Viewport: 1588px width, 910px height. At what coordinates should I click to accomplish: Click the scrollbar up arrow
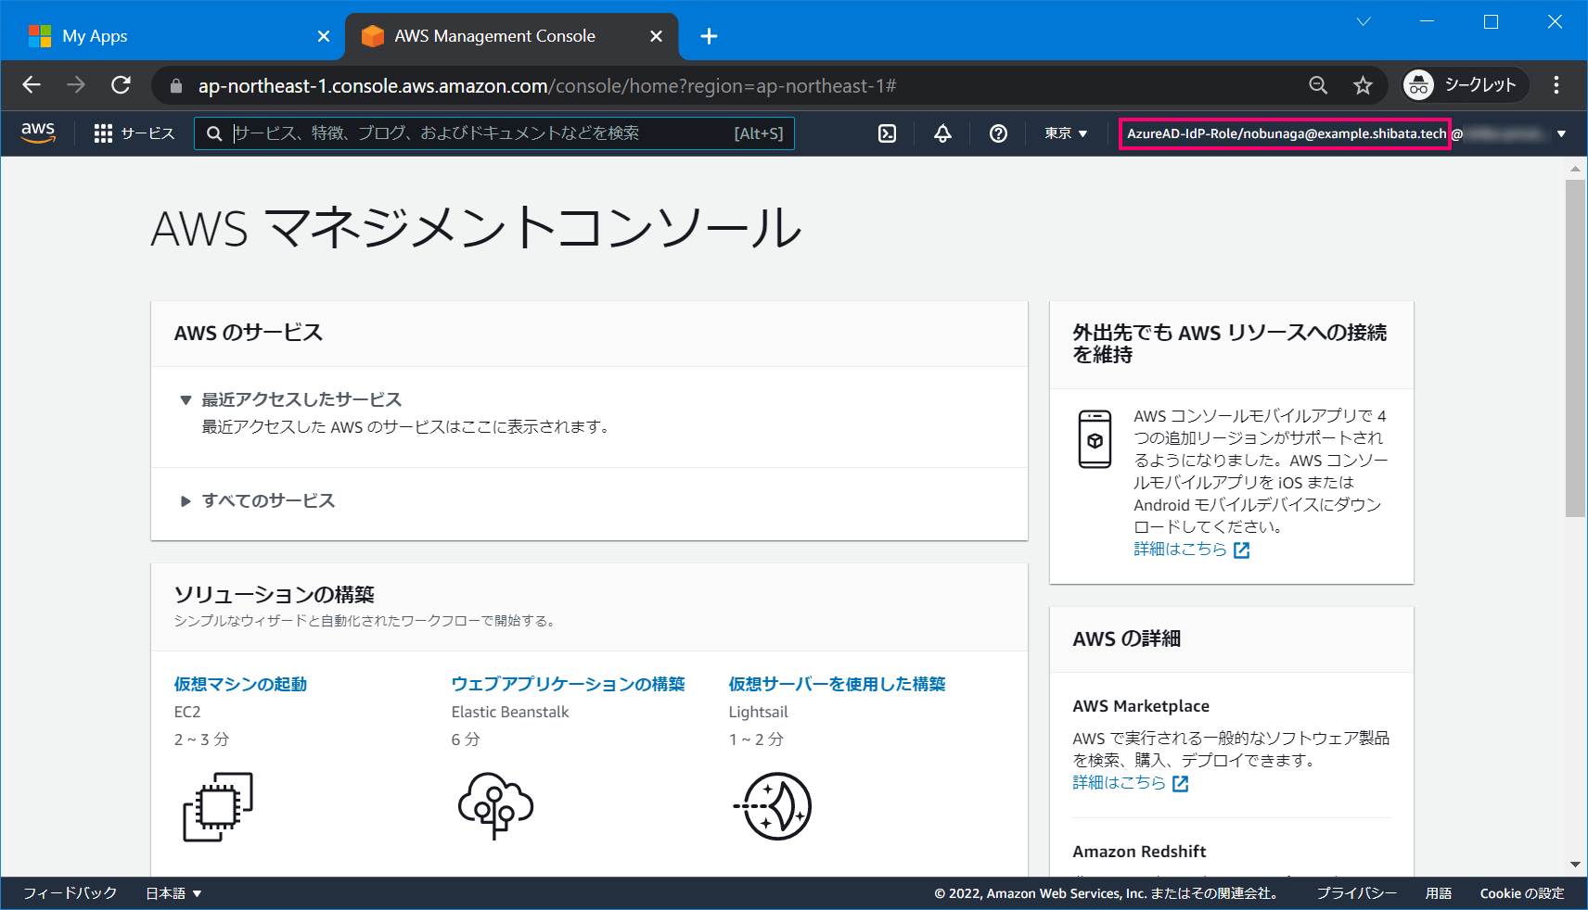(1575, 169)
